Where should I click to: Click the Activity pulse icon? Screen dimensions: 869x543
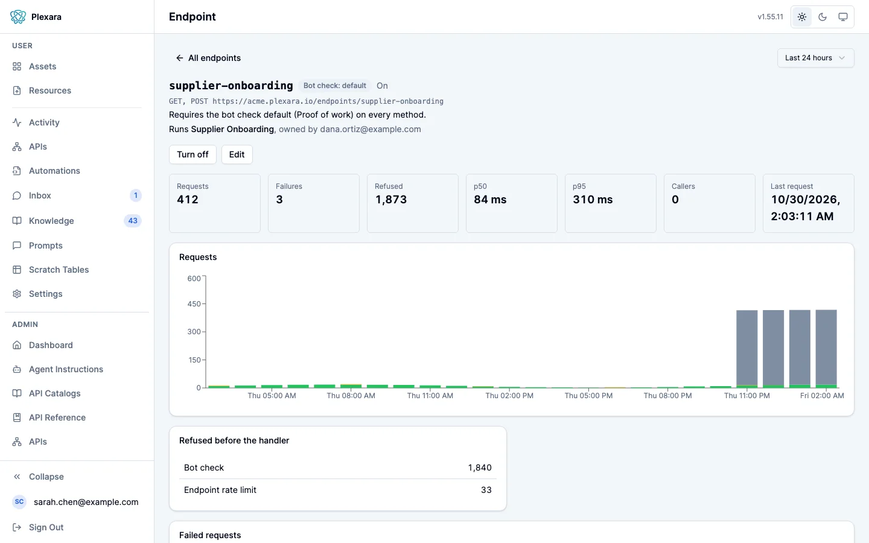(x=17, y=122)
